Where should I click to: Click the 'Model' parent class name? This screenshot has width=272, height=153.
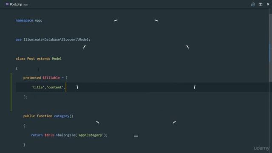[x=57, y=59]
